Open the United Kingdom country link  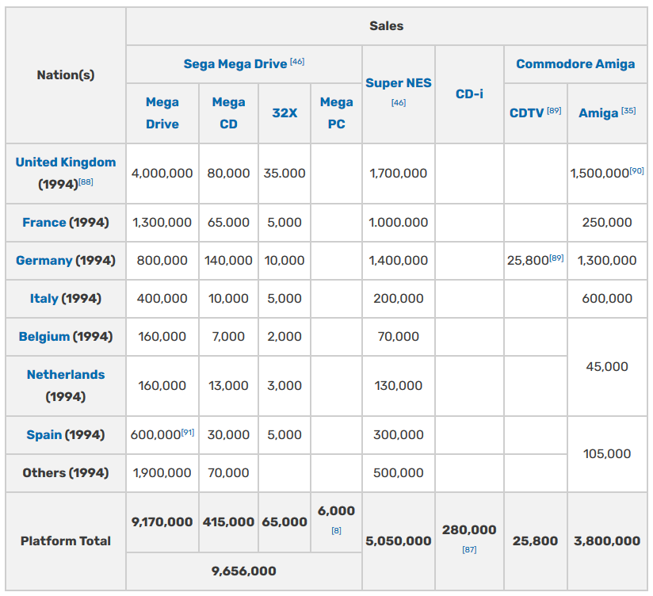[x=66, y=162]
